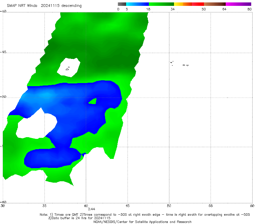Click the latitude label "-60"
255x224 pixels.
(x=3, y=202)
